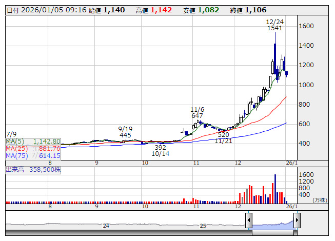
Task: Click the 9/19 peak label of 445
Action: pos(126,132)
